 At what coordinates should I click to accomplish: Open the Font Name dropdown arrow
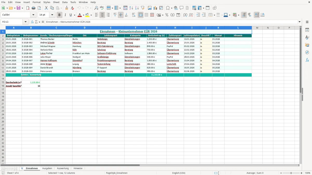click(x=33, y=15)
